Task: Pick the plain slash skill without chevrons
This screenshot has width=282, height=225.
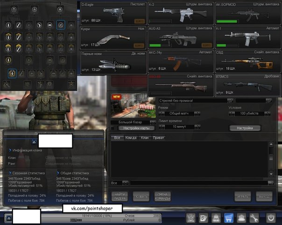Action: pos(19,25)
